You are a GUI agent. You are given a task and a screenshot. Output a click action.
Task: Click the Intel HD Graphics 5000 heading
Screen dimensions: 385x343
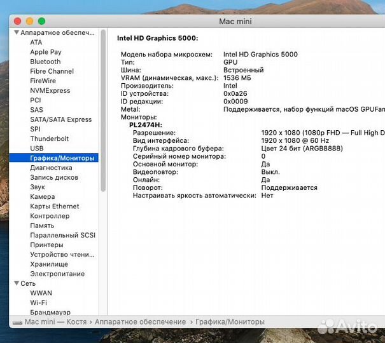(158, 38)
